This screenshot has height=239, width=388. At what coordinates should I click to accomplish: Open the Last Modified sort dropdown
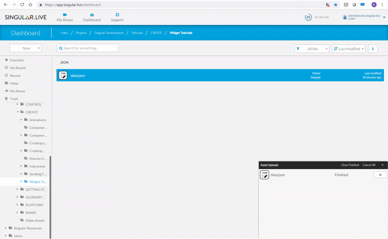349,49
